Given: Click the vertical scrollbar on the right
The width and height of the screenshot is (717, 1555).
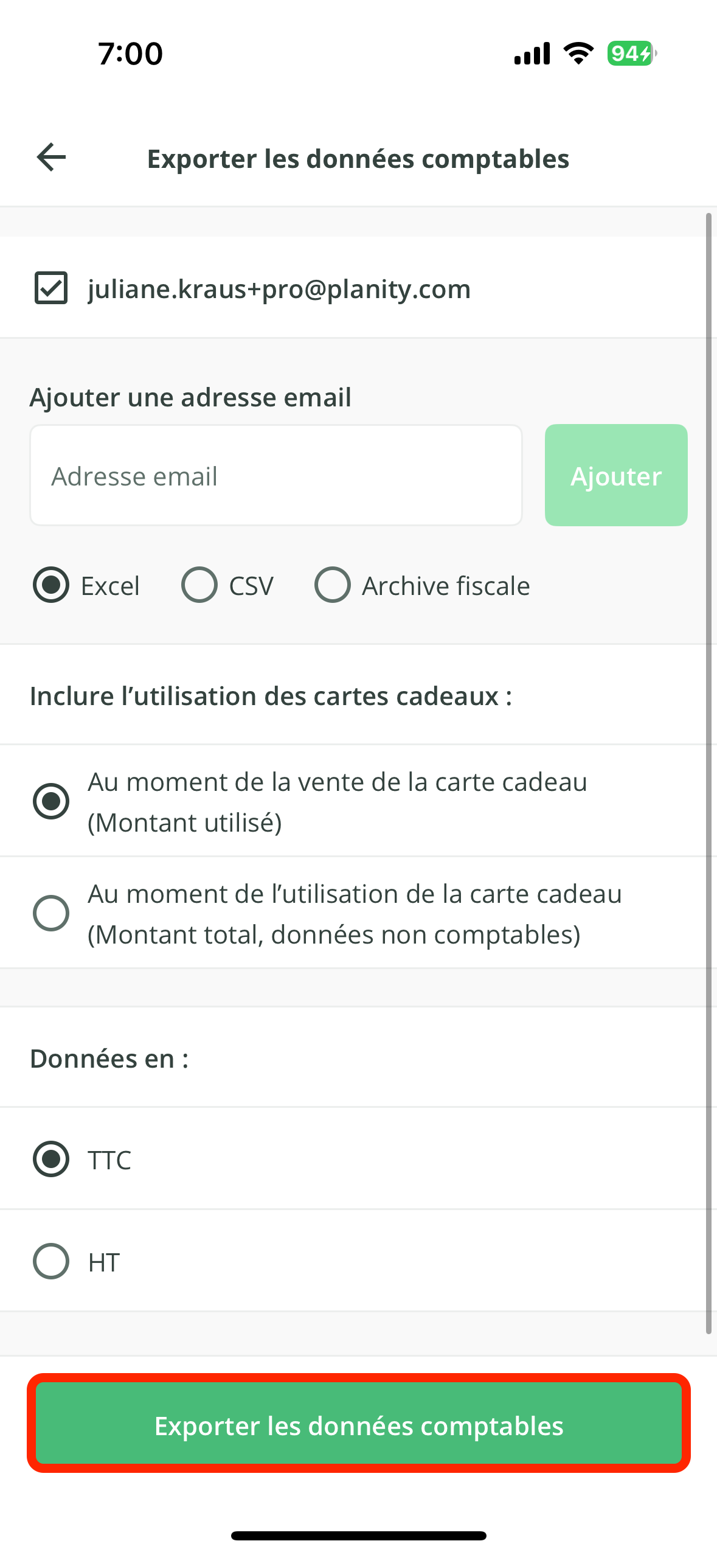Looking at the screenshot, I should point(708,773).
